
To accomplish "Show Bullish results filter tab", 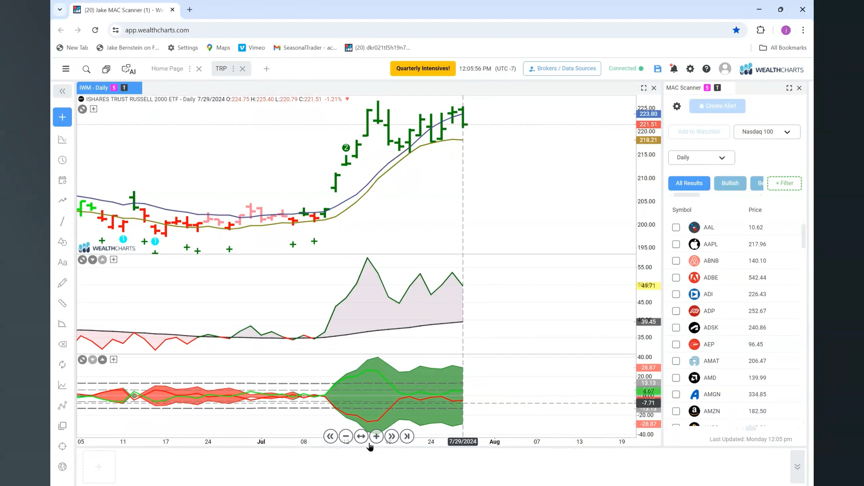I will point(730,183).
